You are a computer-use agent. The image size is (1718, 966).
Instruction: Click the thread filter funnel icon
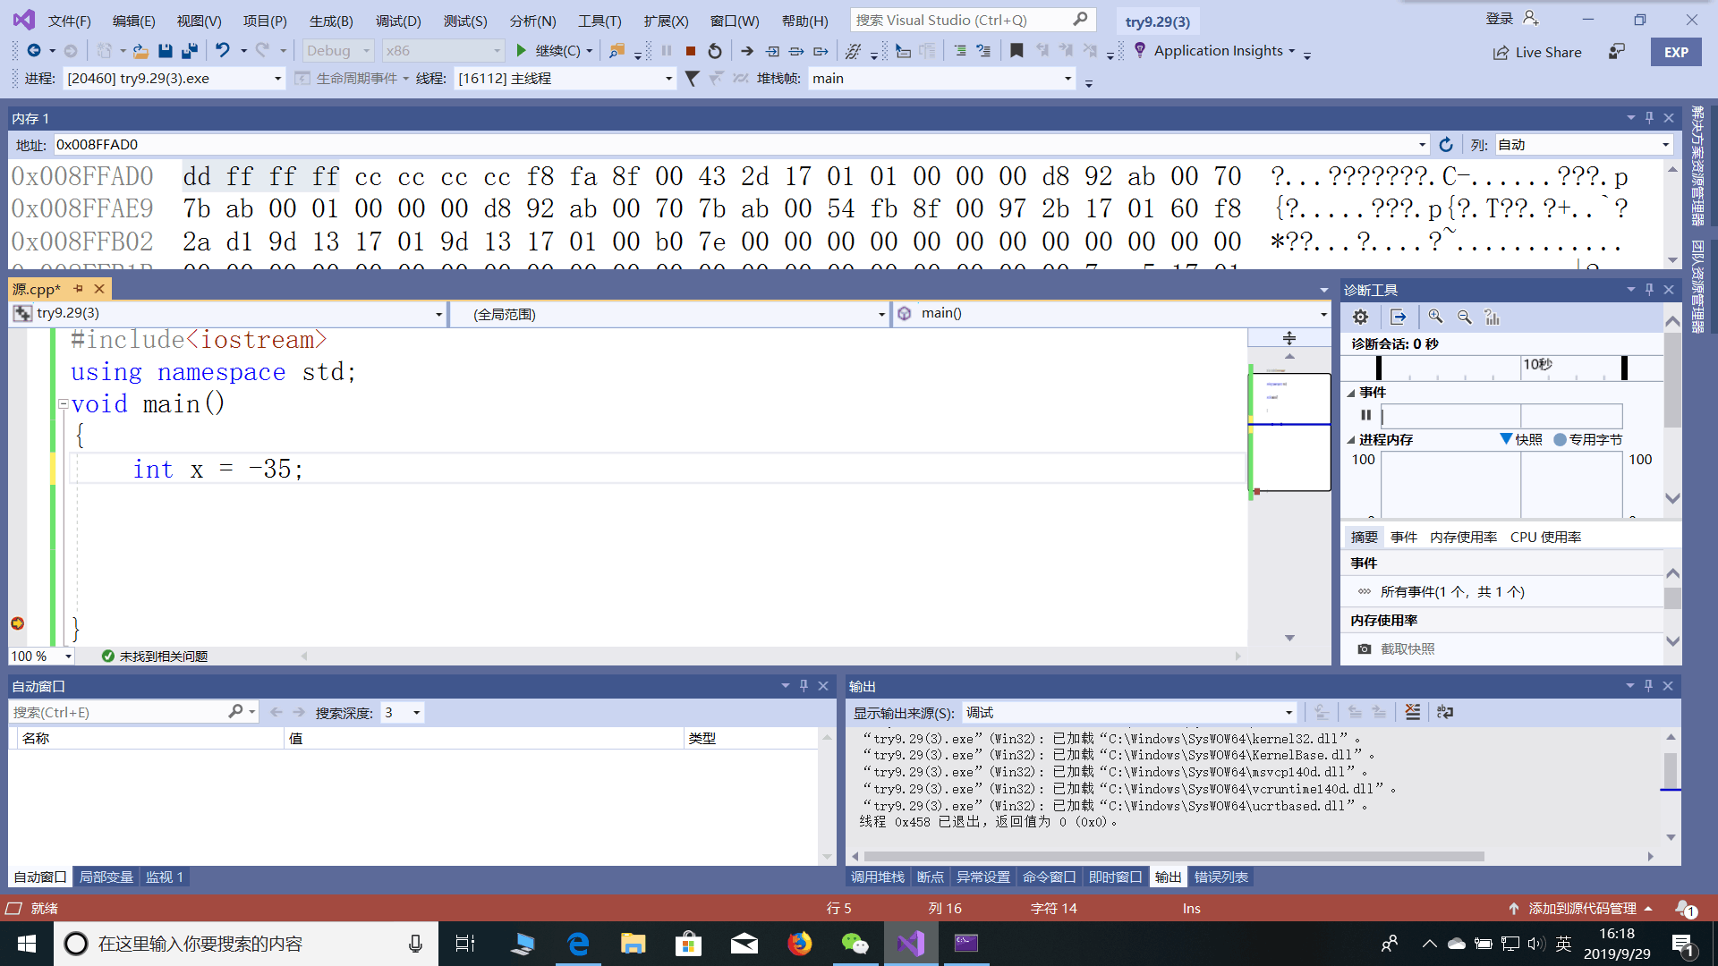coord(692,79)
